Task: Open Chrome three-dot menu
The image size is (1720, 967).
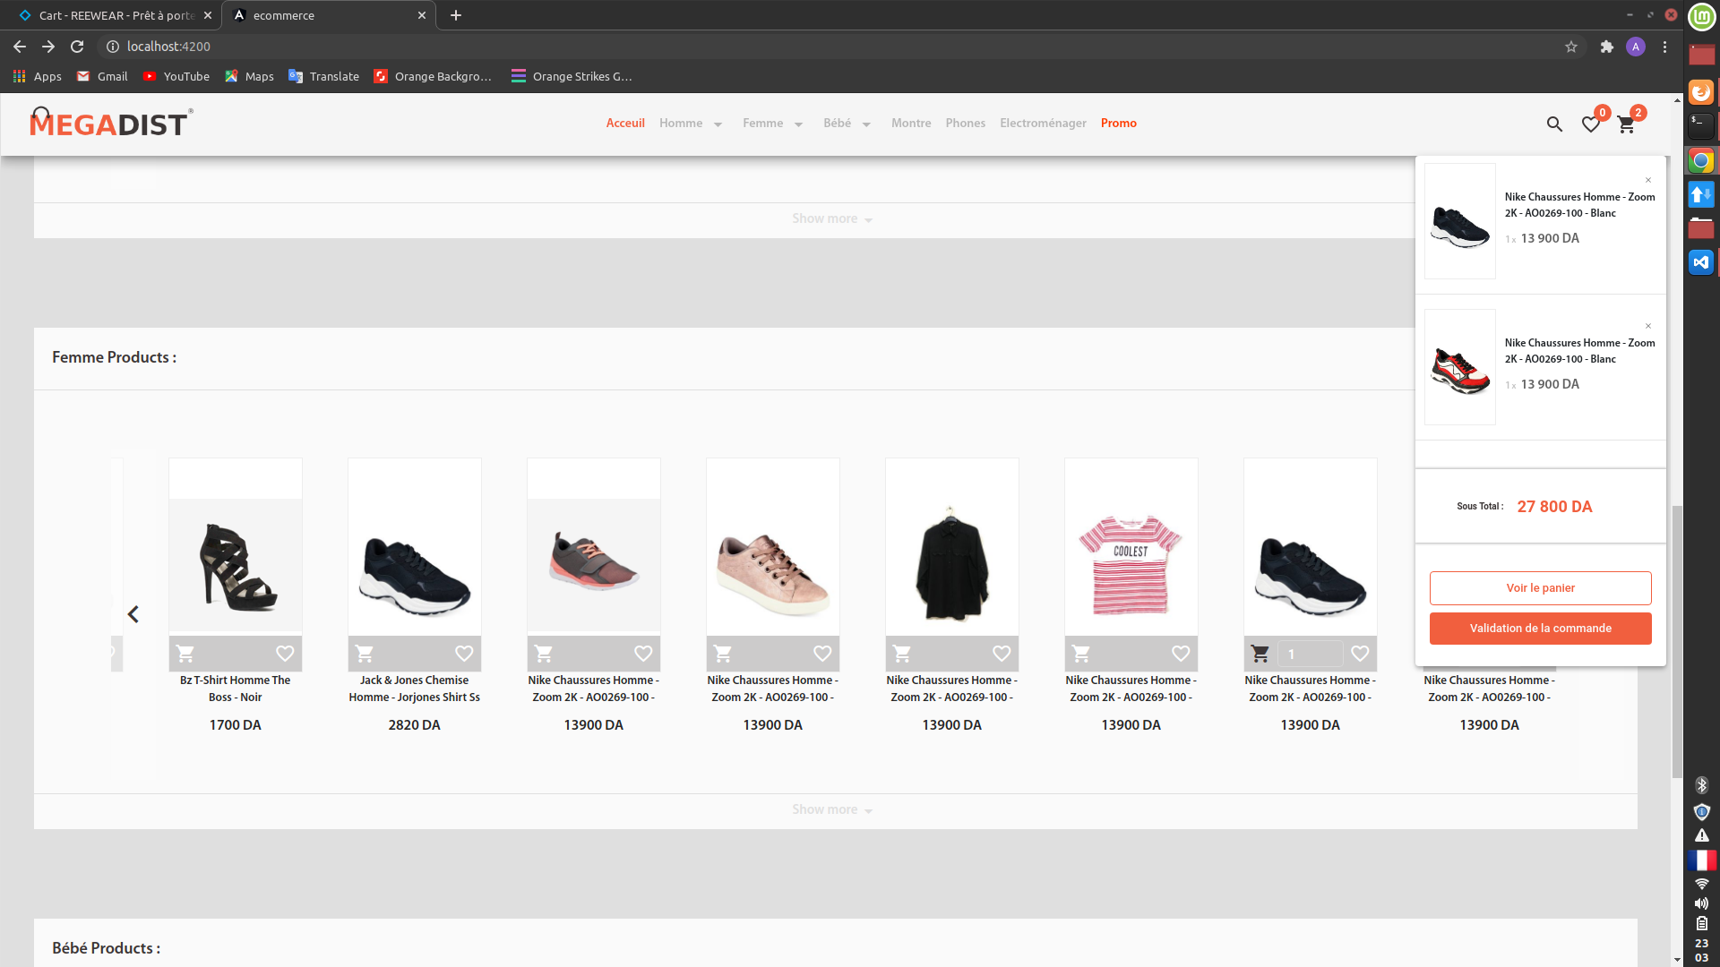Action: [x=1664, y=47]
